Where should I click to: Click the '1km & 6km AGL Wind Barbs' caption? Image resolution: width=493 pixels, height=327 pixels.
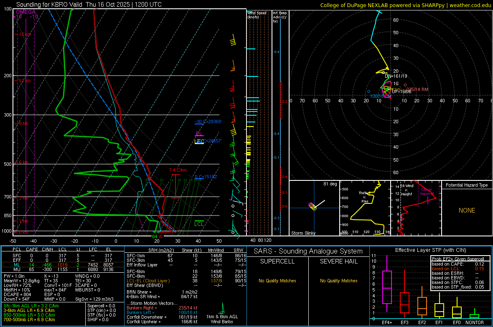(x=222, y=319)
